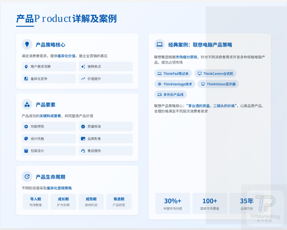Click the verified badge icon in 质量标准

pyautogui.click(x=83, y=126)
